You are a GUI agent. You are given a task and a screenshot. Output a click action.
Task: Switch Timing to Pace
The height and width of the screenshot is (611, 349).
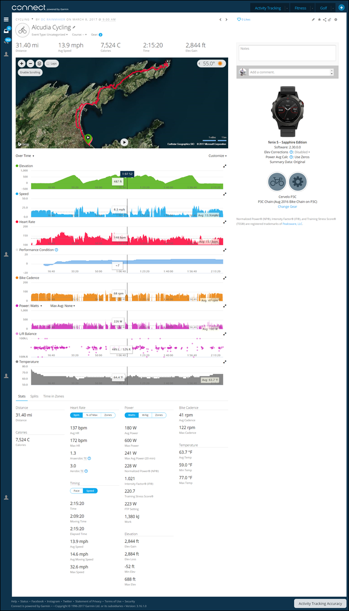click(76, 491)
